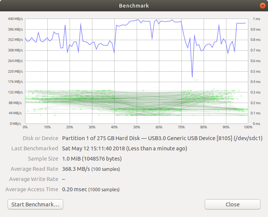Click the '(1000 samples)' access time note
Image resolution: width=268 pixels, height=217 pixels.
[x=104, y=190]
